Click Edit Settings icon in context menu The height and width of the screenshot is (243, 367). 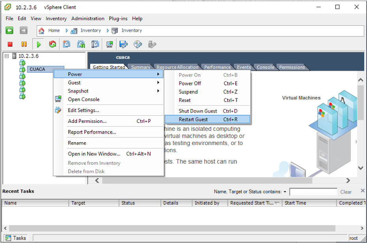[x=58, y=110]
